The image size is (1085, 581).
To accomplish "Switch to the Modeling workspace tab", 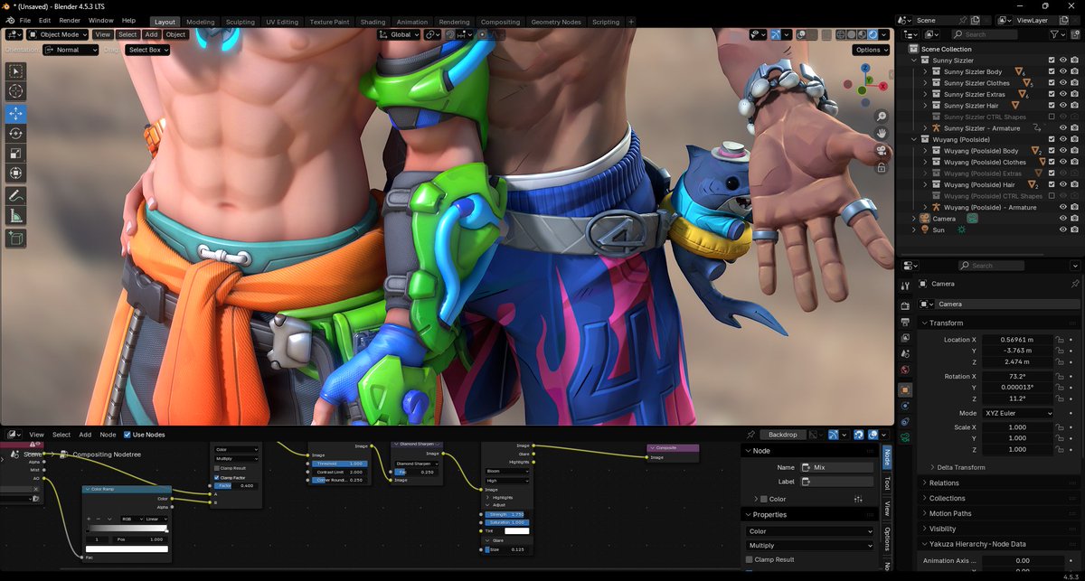I will click(201, 22).
